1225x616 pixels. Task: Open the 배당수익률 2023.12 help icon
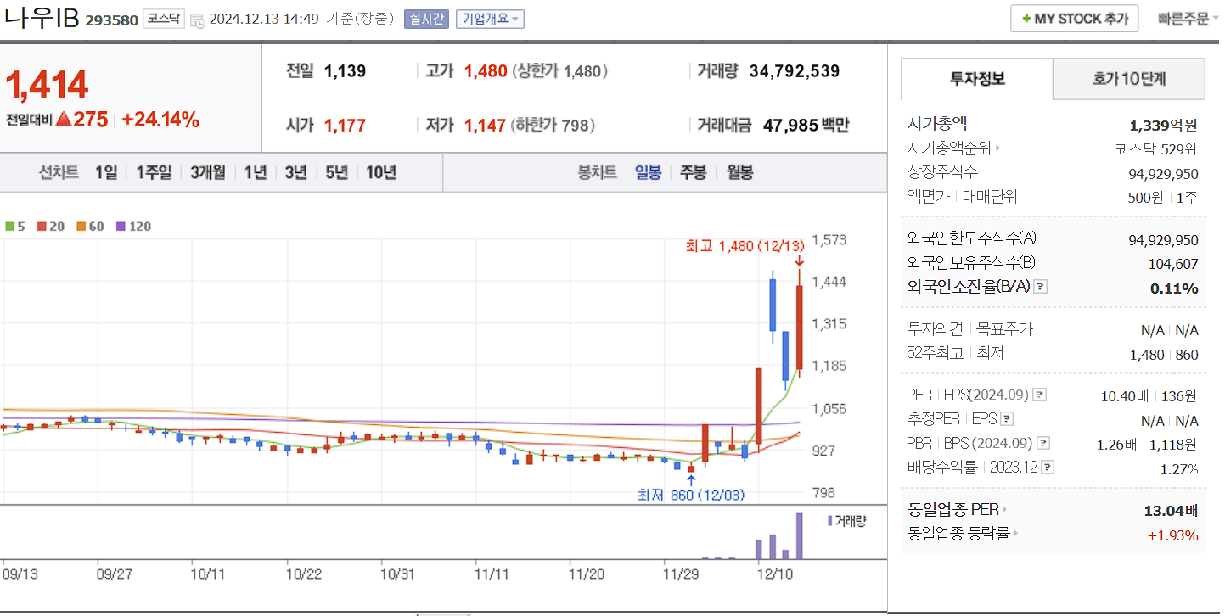click(1047, 466)
